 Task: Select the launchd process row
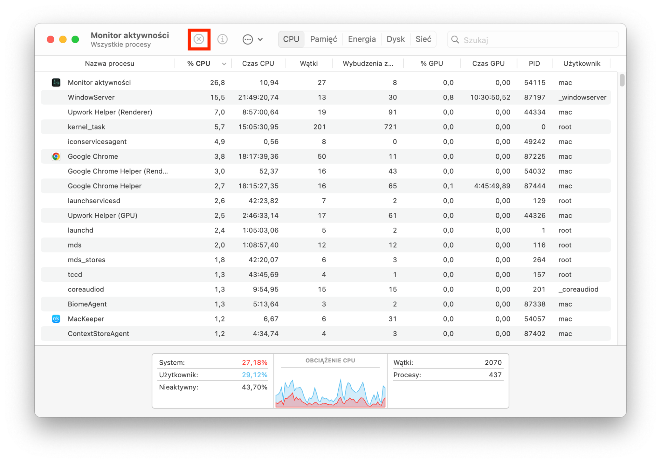(x=326, y=230)
